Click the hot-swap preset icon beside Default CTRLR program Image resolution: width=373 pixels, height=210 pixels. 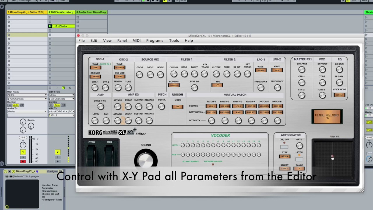[x=7, y=176]
